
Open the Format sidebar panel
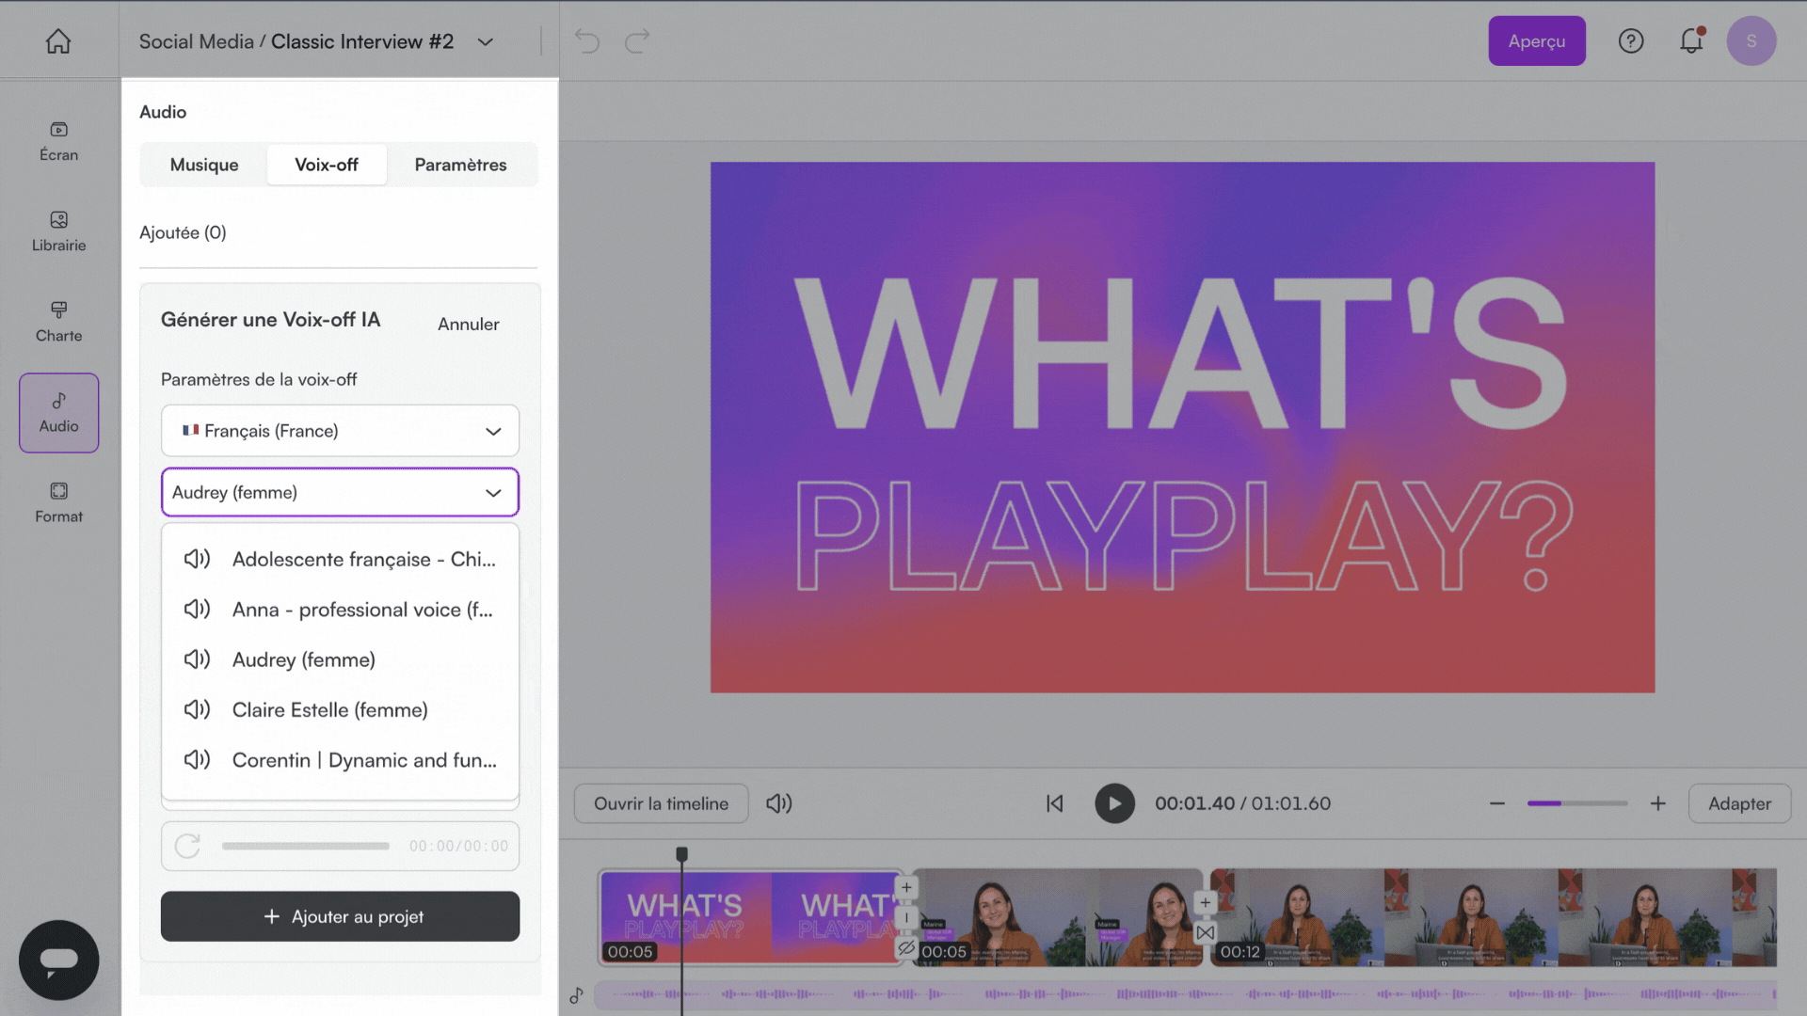58,502
